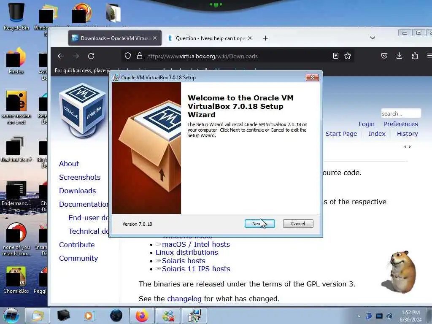Image resolution: width=432 pixels, height=324 pixels.
Task: Open Community sidebar link
Action: coord(78,258)
